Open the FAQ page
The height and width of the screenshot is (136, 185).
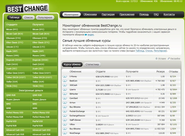[156, 15]
